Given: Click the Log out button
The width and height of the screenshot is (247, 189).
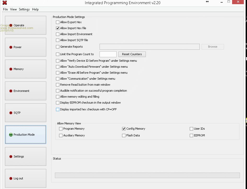Looking at the screenshot, I should 25,178.
